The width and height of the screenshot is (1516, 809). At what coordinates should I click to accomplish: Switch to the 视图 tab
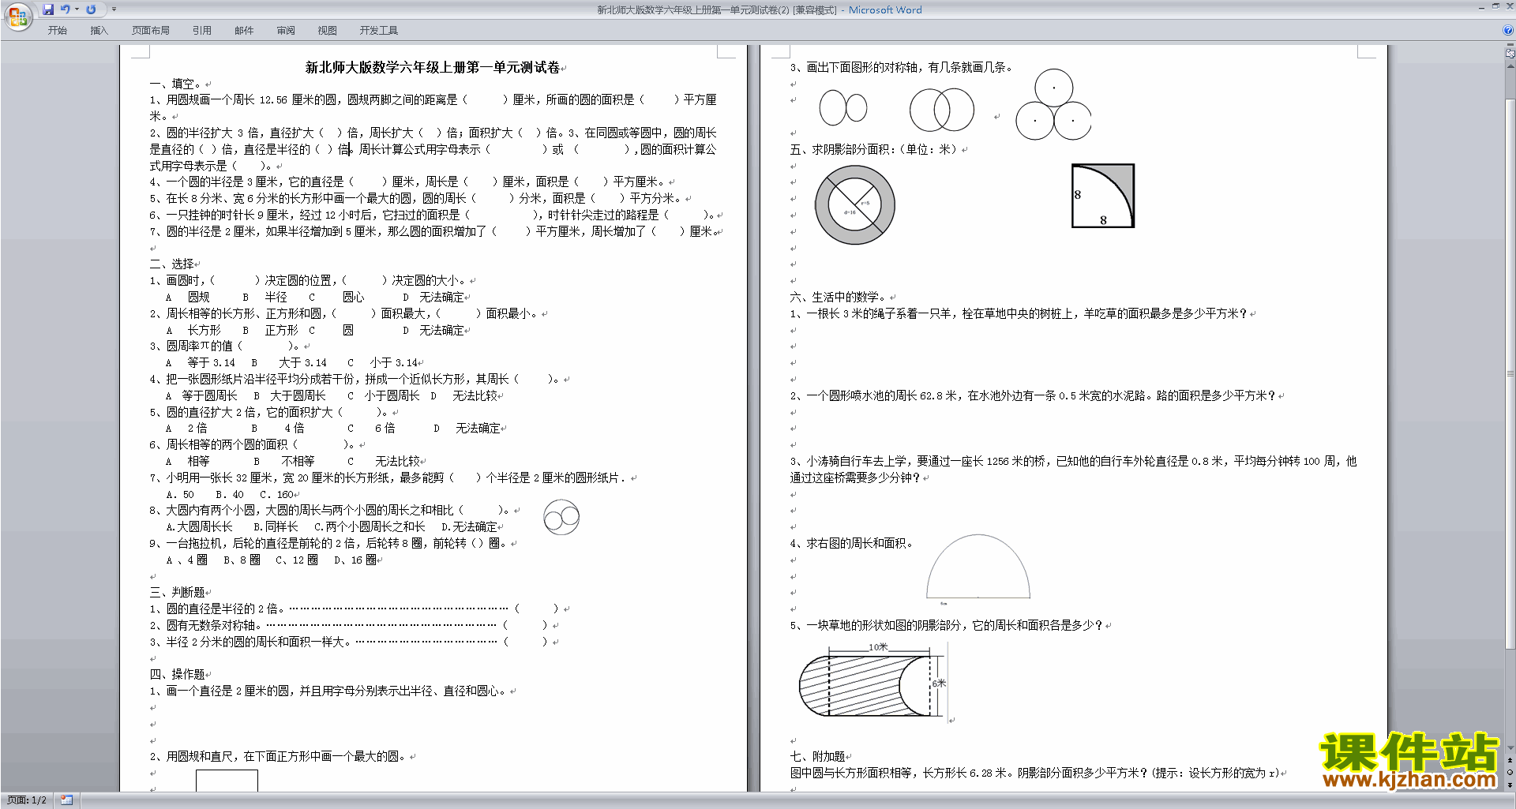pyautogui.click(x=327, y=31)
